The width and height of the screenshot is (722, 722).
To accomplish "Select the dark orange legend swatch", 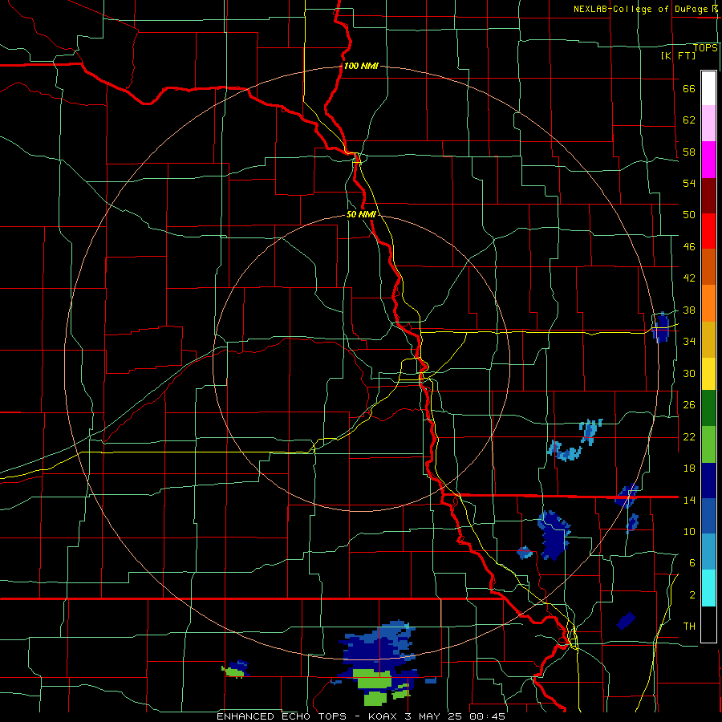I will (x=708, y=267).
